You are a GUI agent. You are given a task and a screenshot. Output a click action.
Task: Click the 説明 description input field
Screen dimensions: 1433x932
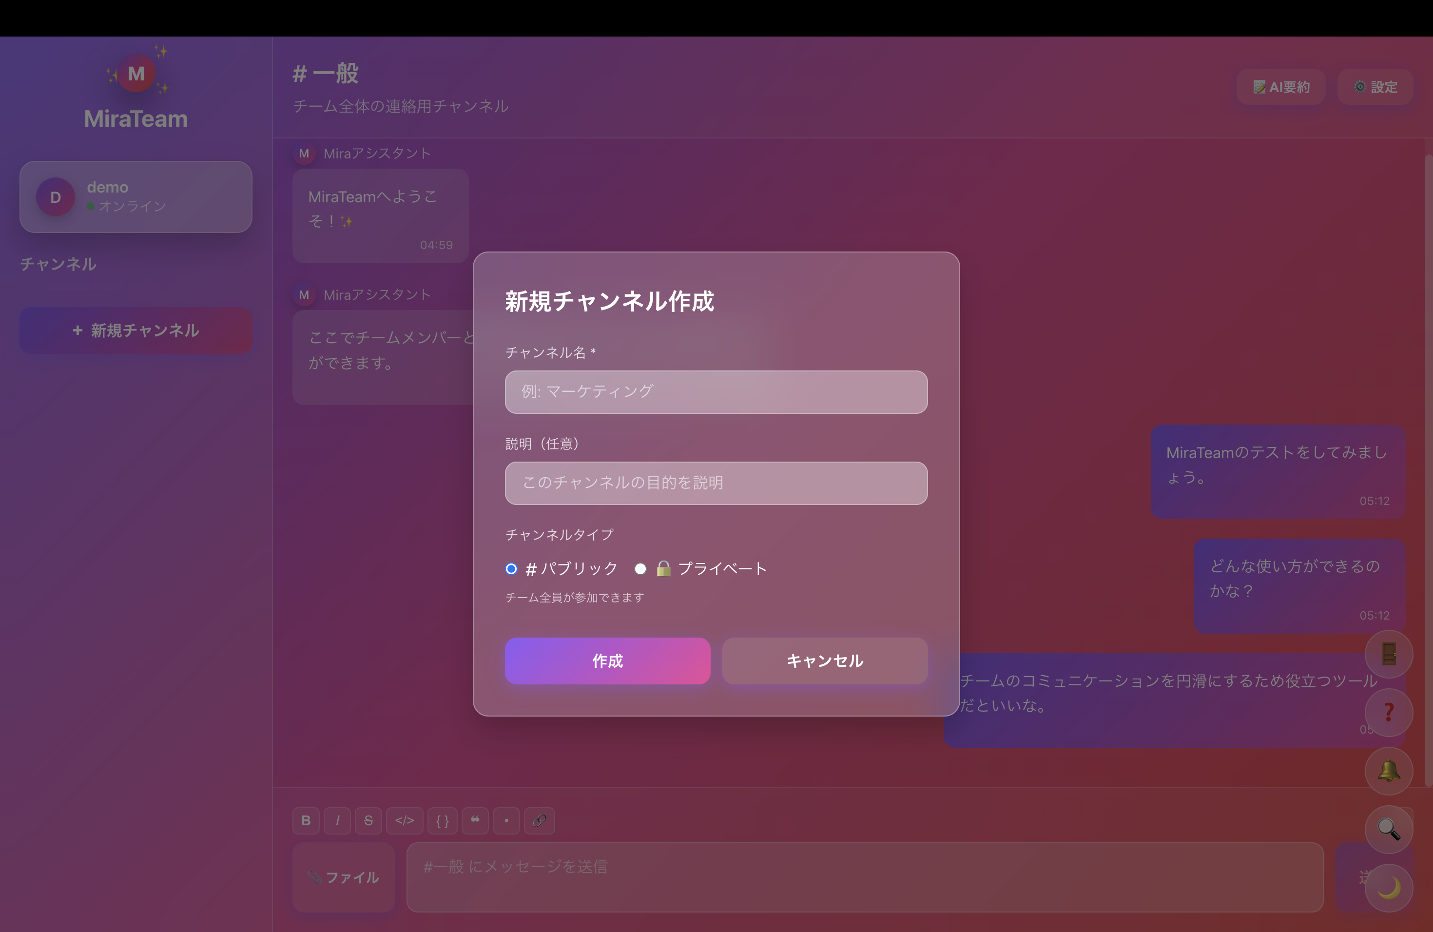(716, 483)
